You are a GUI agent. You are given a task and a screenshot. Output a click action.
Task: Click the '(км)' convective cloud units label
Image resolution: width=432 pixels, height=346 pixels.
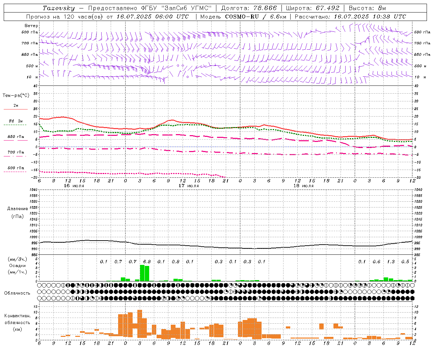pos(17,329)
